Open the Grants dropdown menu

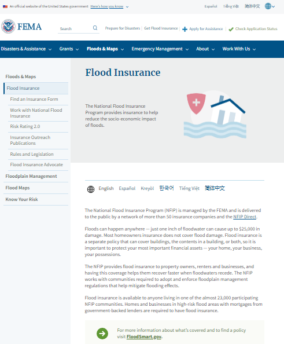tap(69, 49)
